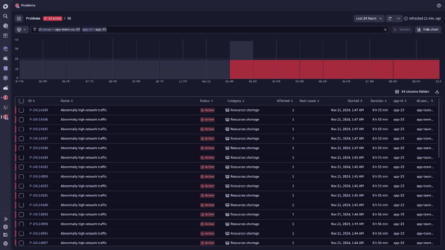
Task: Clear the filter bar with the X button
Action: click(x=385, y=29)
